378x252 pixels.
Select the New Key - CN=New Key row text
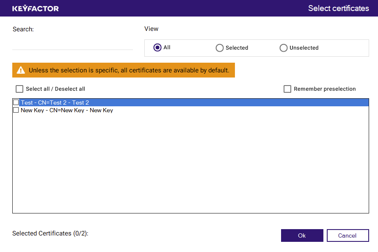tap(67, 111)
